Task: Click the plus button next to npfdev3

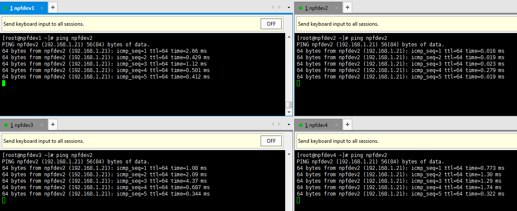Action: pyautogui.click(x=52, y=125)
